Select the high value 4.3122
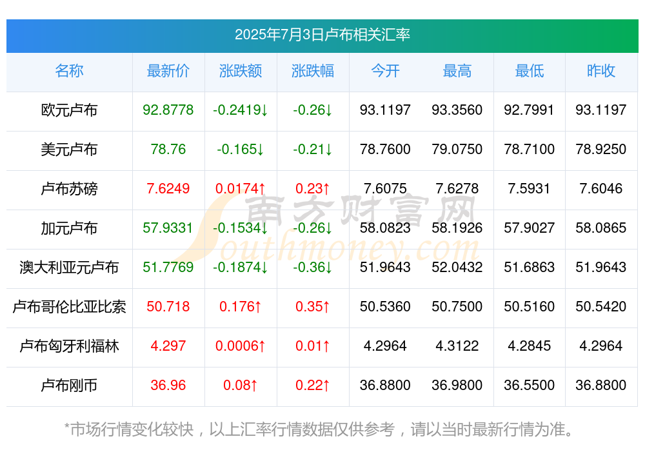 (x=457, y=346)
